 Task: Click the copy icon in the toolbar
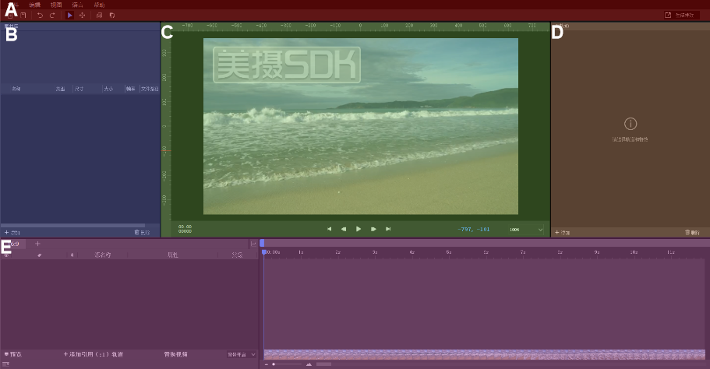[99, 16]
